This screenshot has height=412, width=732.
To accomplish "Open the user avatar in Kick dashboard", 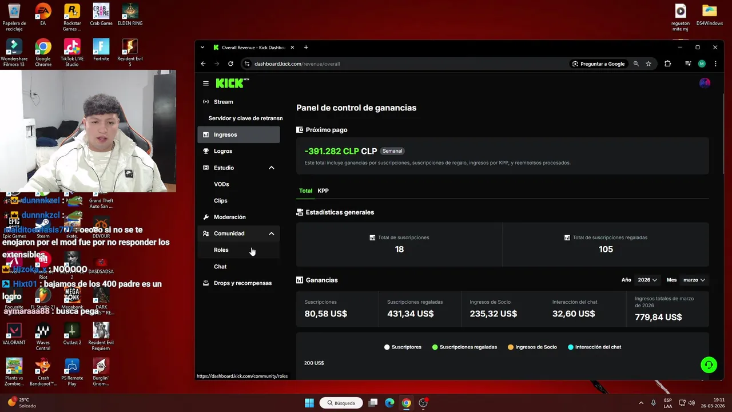I will click(705, 84).
